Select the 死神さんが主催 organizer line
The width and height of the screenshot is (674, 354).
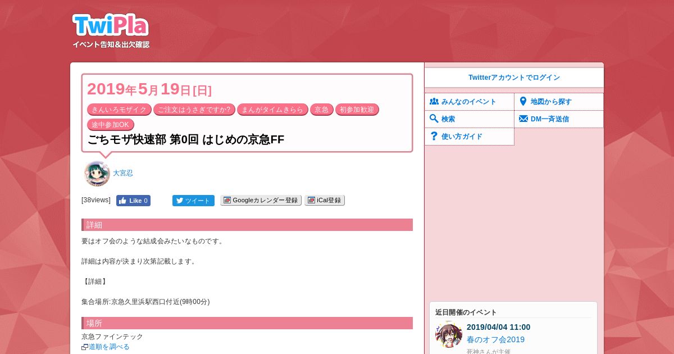coord(489,352)
